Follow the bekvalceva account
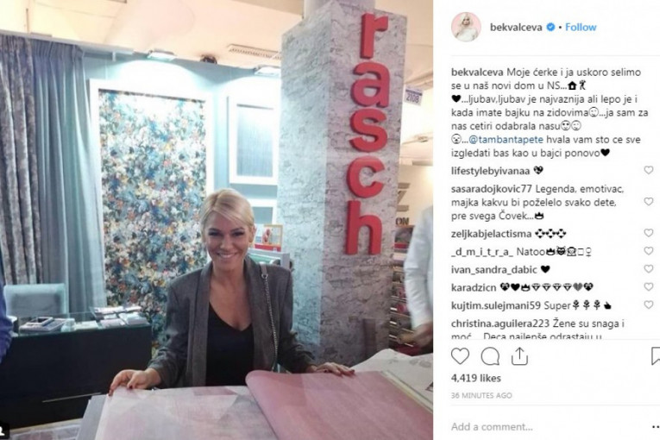 tap(581, 27)
